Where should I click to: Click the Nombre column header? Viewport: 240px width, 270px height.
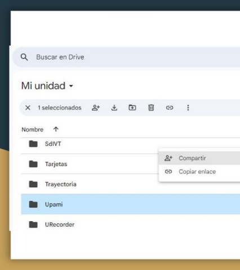(33, 129)
